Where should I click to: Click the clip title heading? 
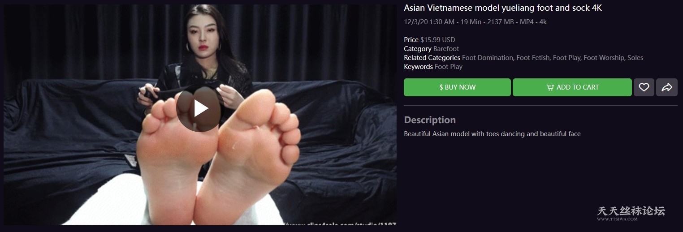(x=502, y=8)
